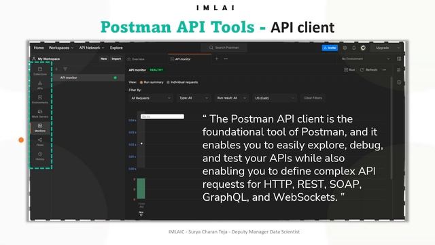435x245 pixels.
Task: Click the HEALTHY status label
Action: click(156, 70)
